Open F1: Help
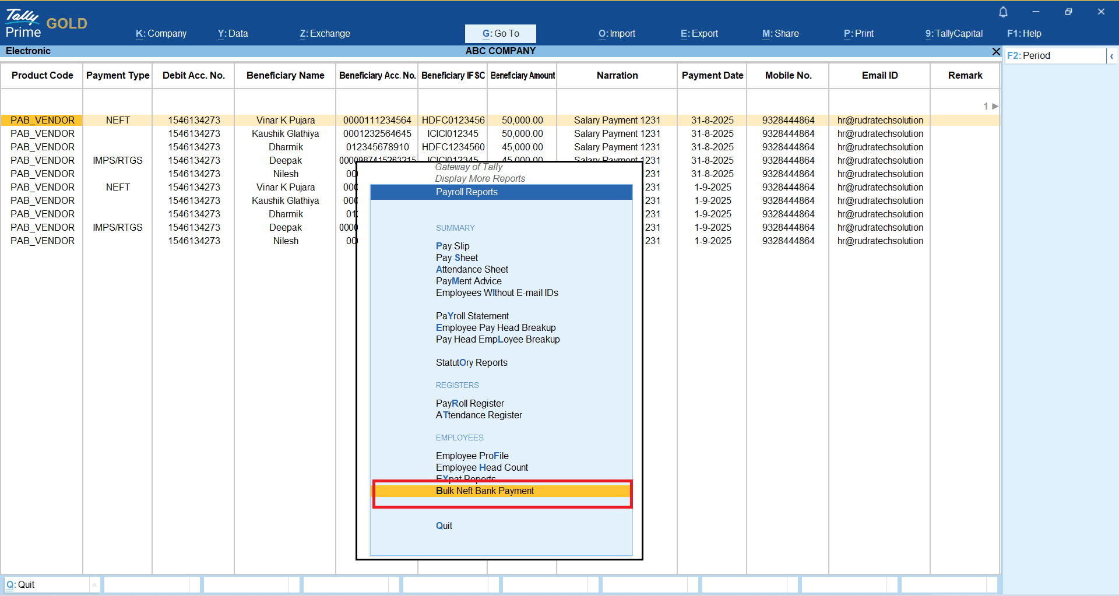1119x596 pixels. 1023,34
